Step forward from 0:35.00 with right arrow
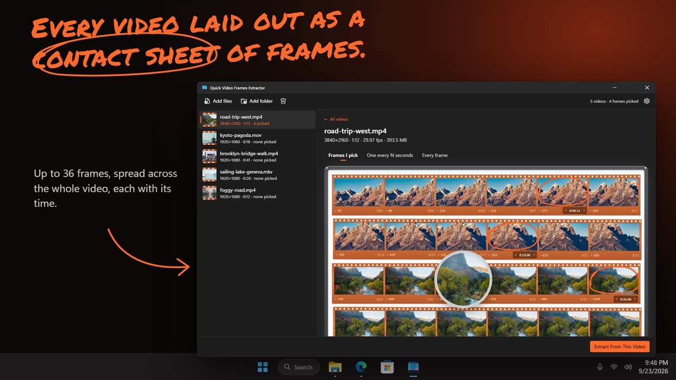 click(x=635, y=299)
